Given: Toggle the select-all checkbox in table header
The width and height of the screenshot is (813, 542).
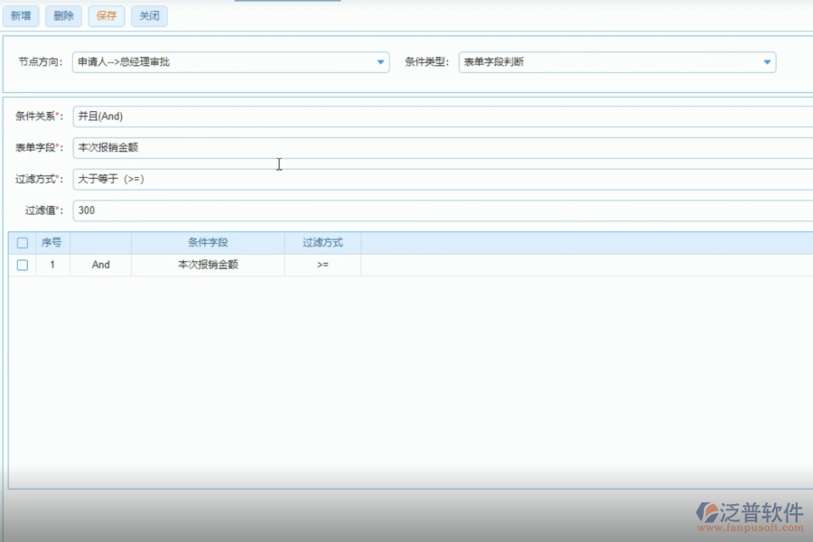Looking at the screenshot, I should click(22, 242).
